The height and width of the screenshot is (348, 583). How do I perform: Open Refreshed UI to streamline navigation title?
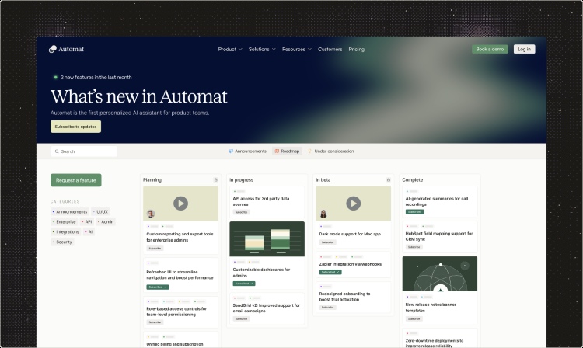pos(180,275)
